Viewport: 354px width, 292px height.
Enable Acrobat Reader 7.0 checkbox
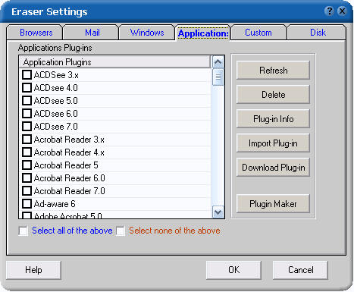tap(27, 191)
